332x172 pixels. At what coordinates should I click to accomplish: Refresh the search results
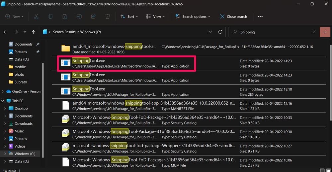(x=220, y=32)
